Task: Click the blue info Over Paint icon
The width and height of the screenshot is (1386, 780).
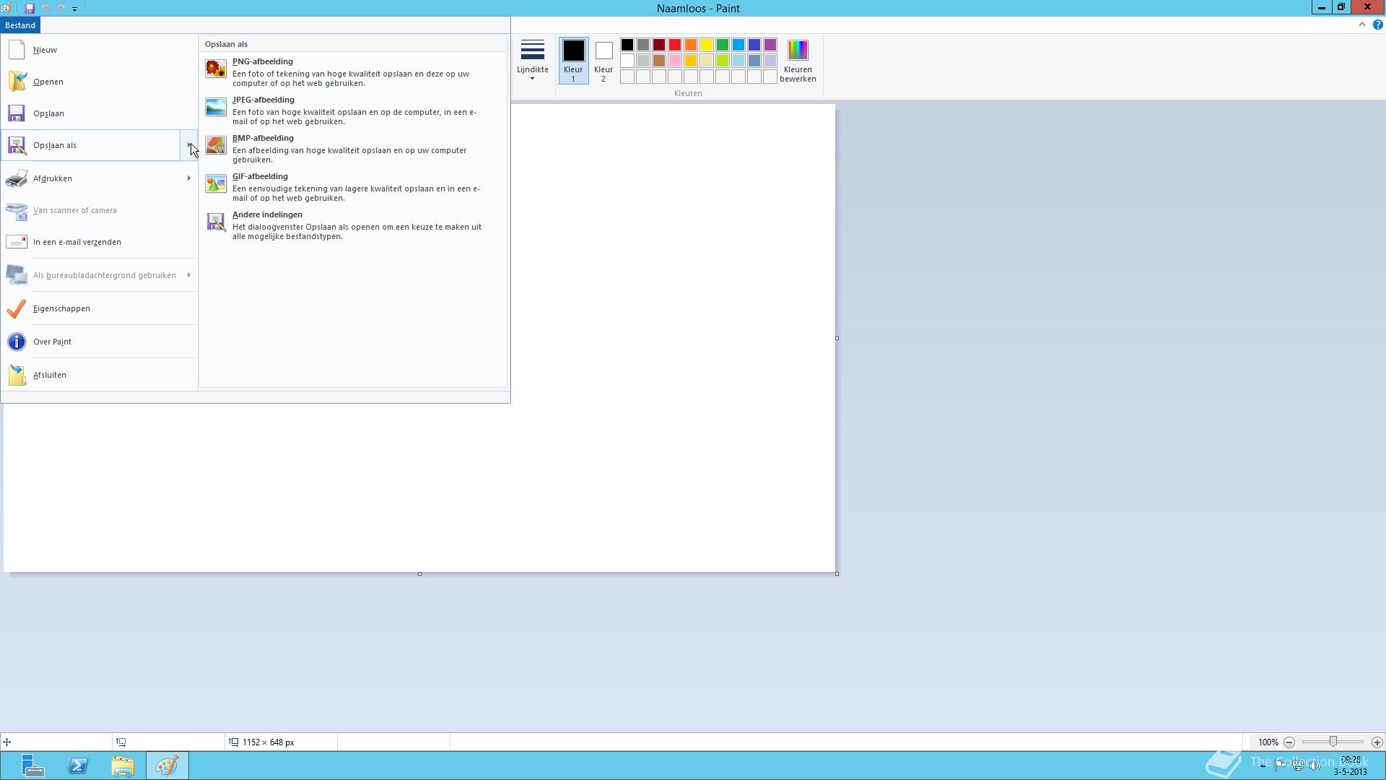Action: pyautogui.click(x=17, y=342)
